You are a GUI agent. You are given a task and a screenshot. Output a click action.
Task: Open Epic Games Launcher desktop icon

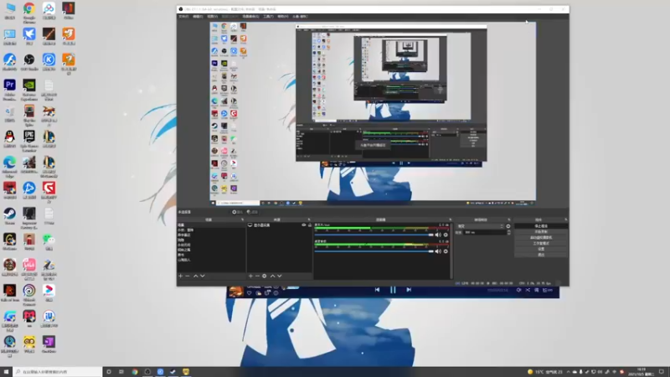click(x=29, y=141)
